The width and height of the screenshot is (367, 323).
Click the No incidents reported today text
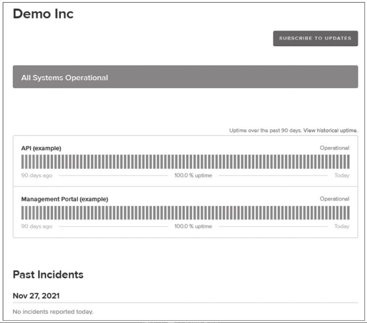click(53, 312)
